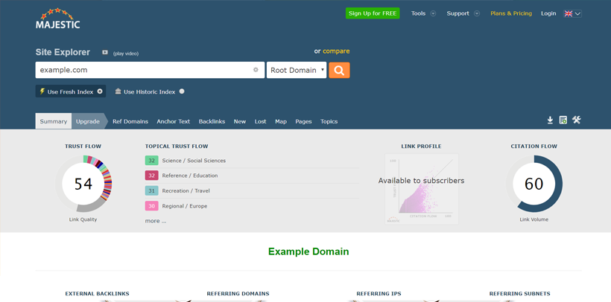Click the Example Domain title
Image resolution: width=611 pixels, height=302 pixels.
click(308, 251)
